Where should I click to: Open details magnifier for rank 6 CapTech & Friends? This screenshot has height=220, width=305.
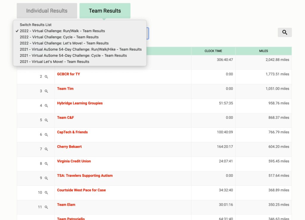click(x=46, y=135)
